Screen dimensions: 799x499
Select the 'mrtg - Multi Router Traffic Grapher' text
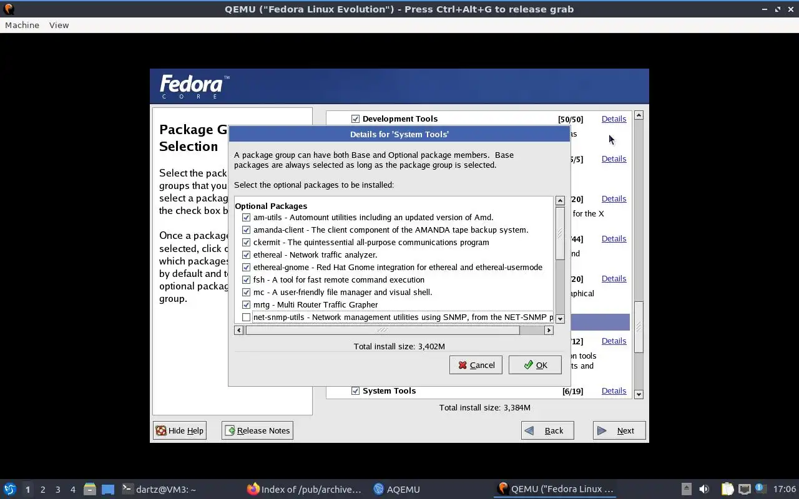click(x=315, y=305)
